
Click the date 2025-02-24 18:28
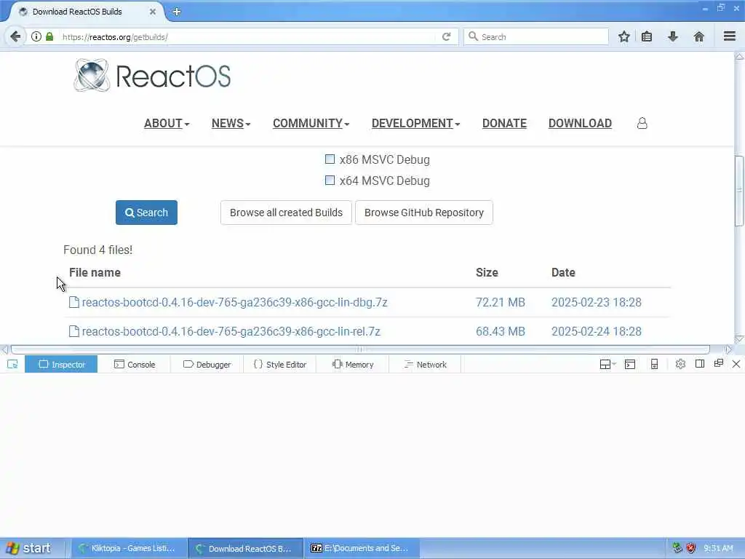597,331
